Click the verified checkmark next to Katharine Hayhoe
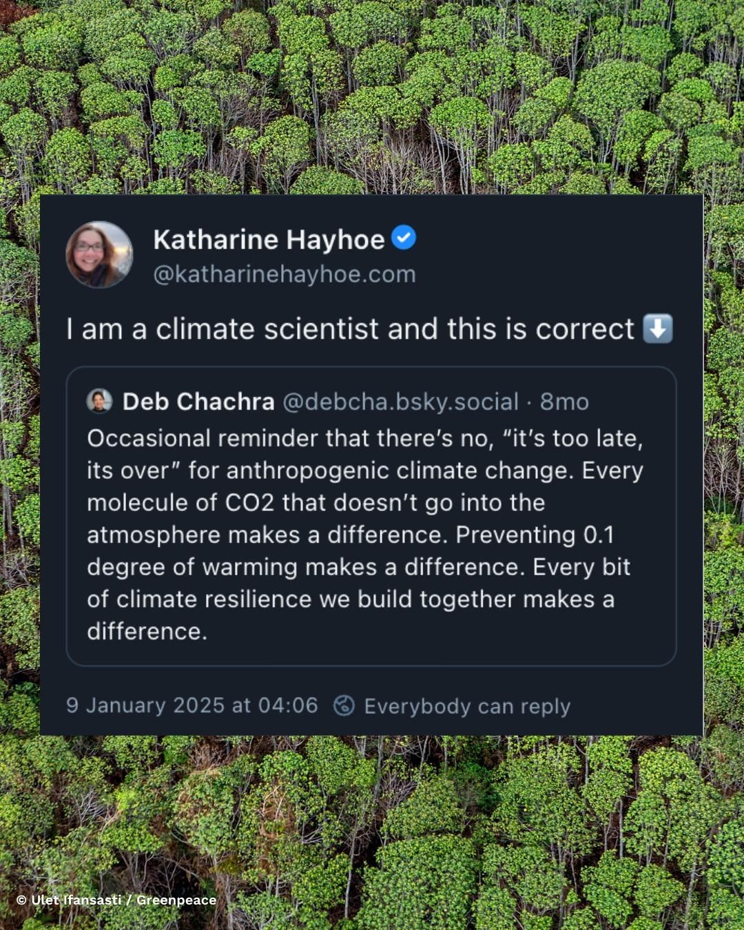The image size is (744, 930). (x=404, y=237)
